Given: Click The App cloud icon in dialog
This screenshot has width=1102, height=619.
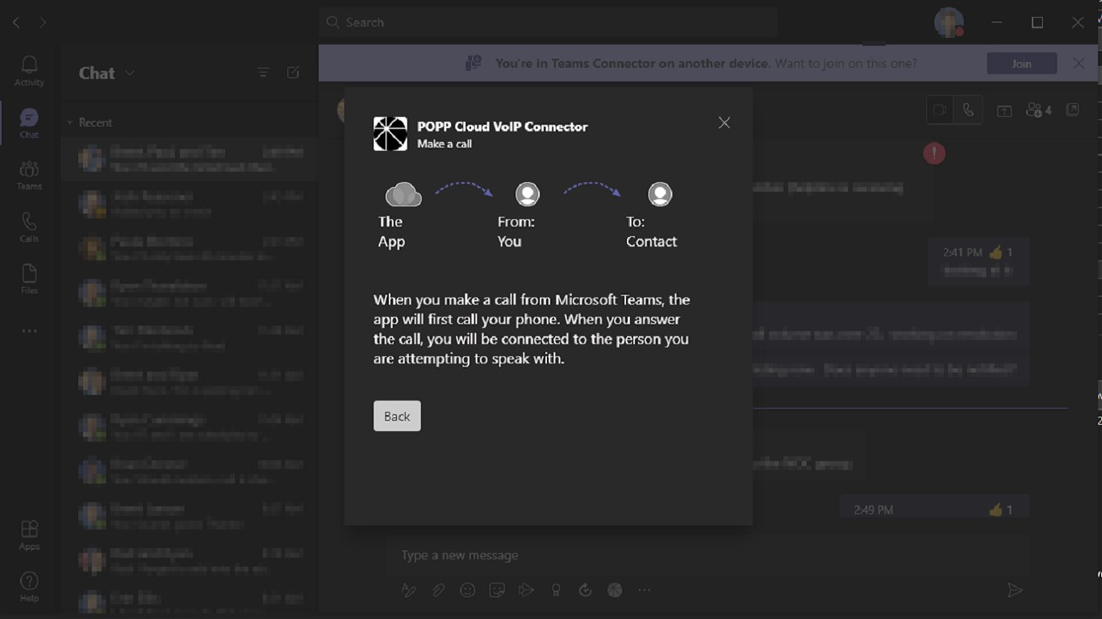Looking at the screenshot, I should coord(403,194).
